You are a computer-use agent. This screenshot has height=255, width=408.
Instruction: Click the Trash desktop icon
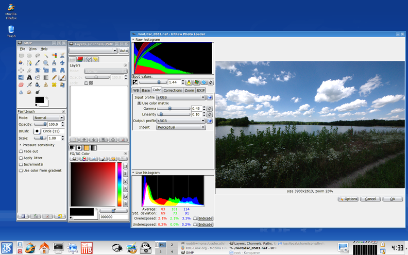(x=11, y=29)
